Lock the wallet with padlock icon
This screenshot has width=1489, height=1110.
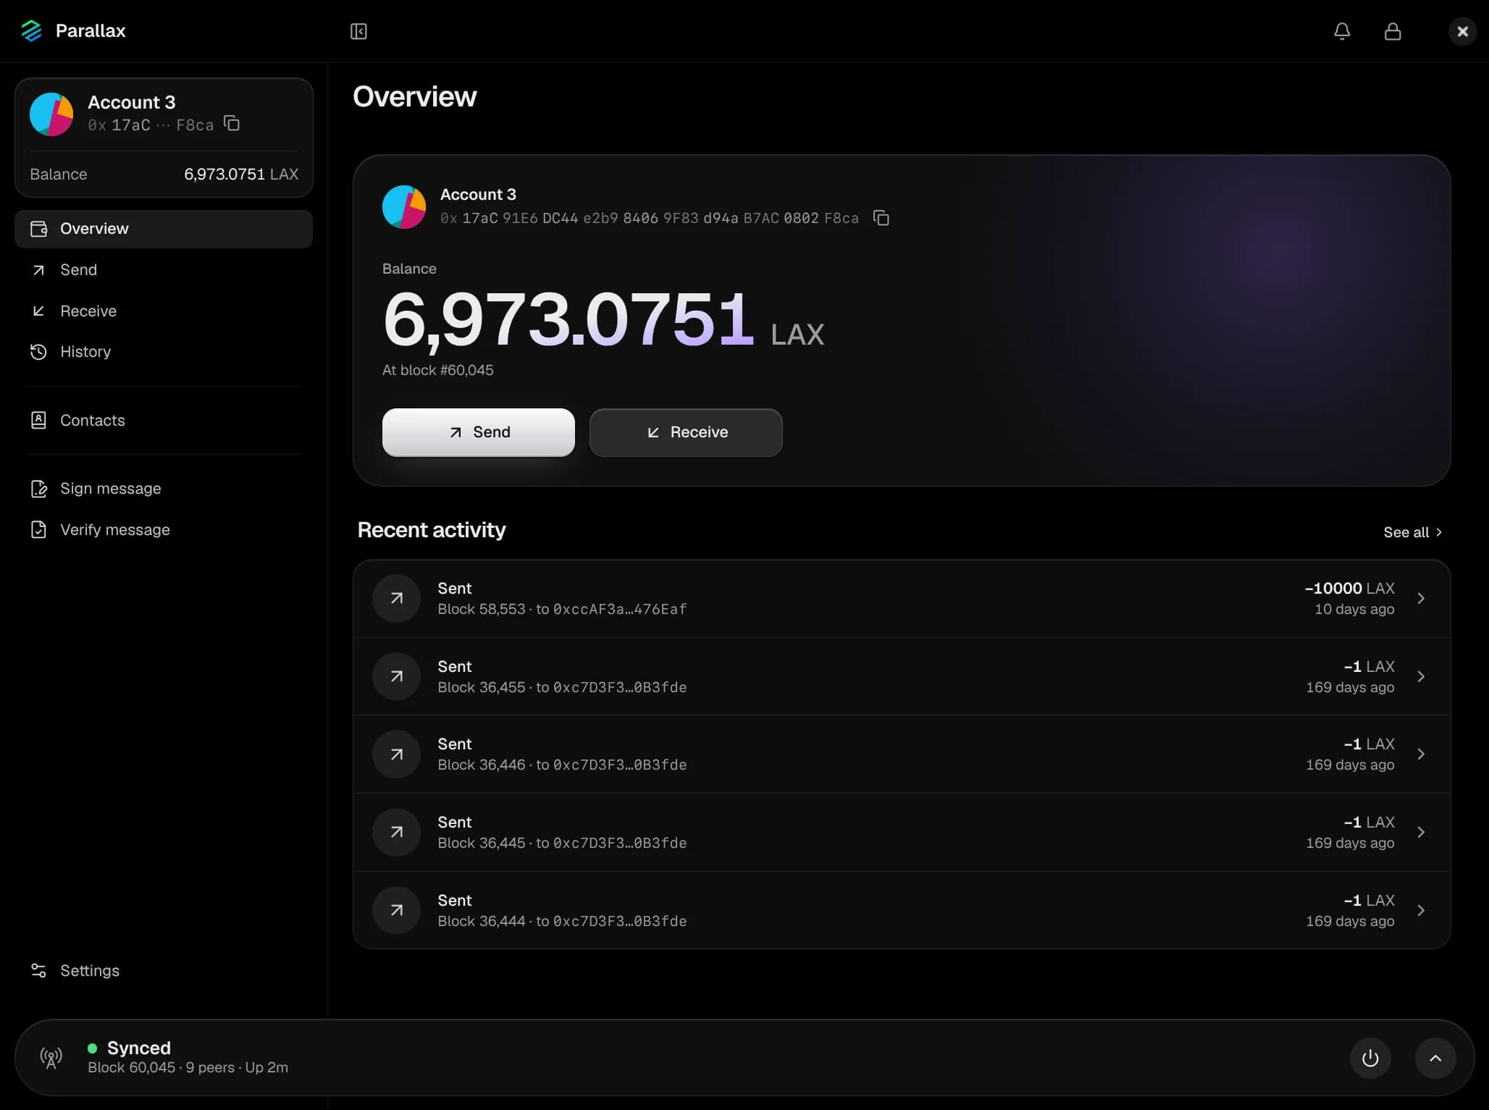tap(1393, 31)
